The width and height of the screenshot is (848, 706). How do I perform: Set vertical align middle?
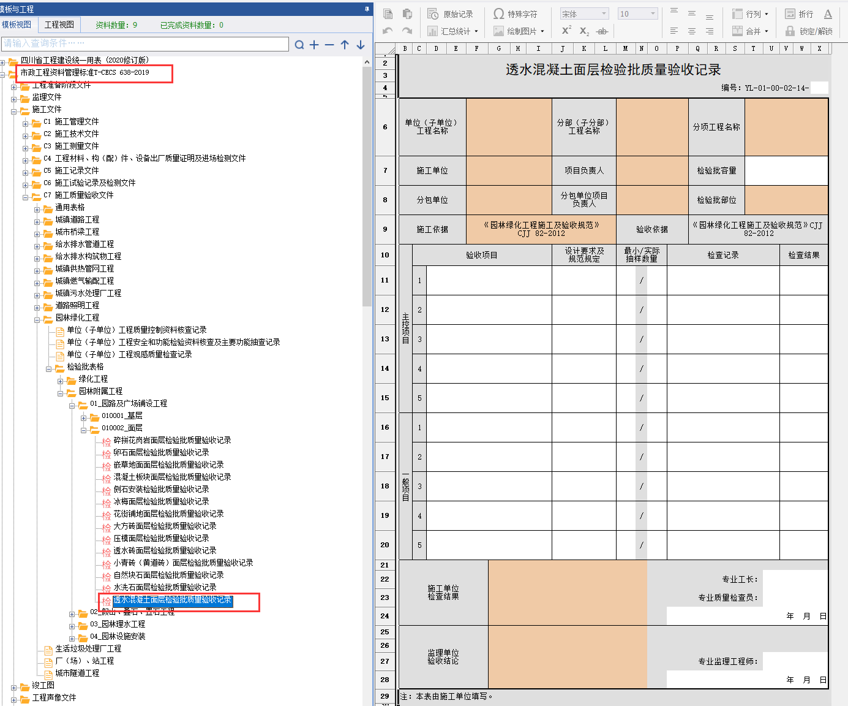point(692,13)
